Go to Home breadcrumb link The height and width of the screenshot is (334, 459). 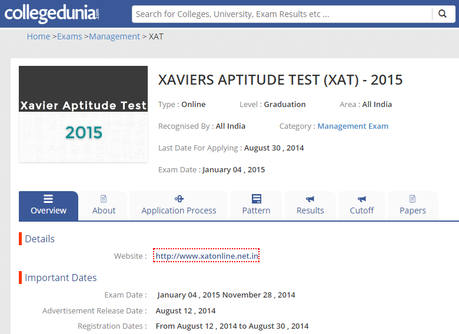click(x=38, y=36)
